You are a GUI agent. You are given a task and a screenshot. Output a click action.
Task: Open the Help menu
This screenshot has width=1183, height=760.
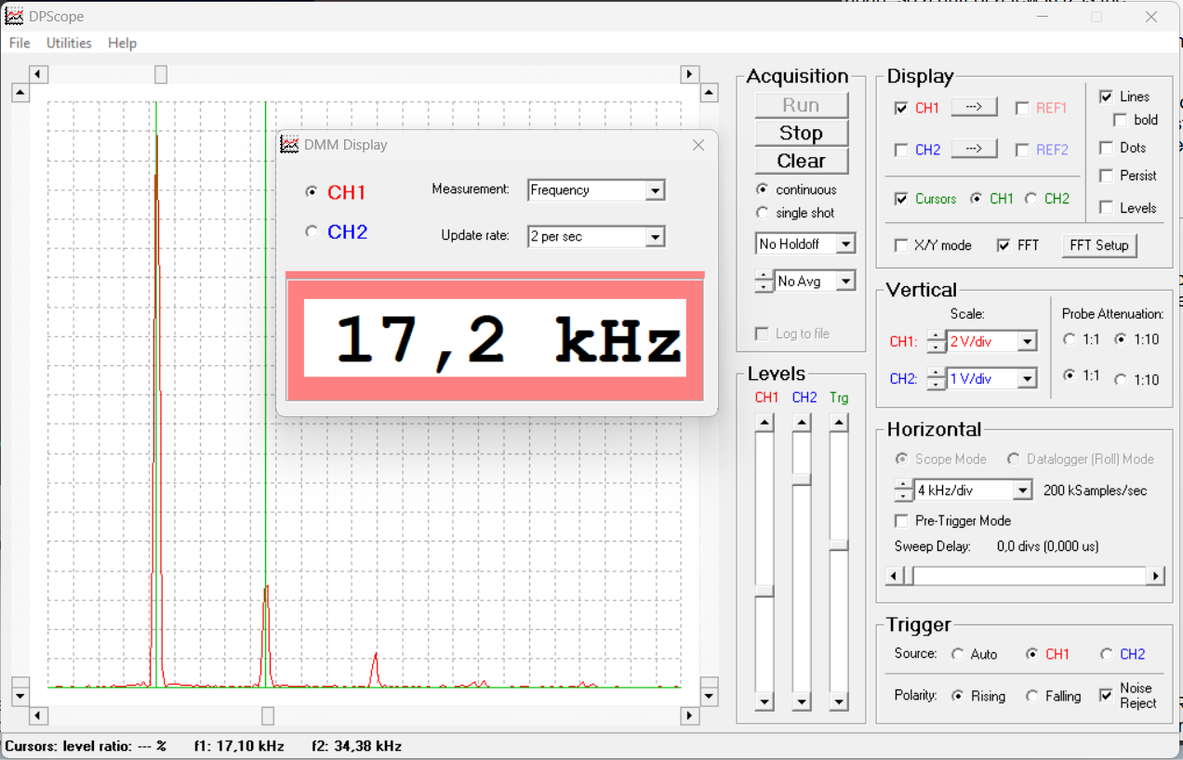pyautogui.click(x=122, y=43)
